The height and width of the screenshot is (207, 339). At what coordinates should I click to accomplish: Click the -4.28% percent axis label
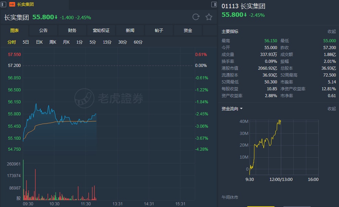coord(201,149)
